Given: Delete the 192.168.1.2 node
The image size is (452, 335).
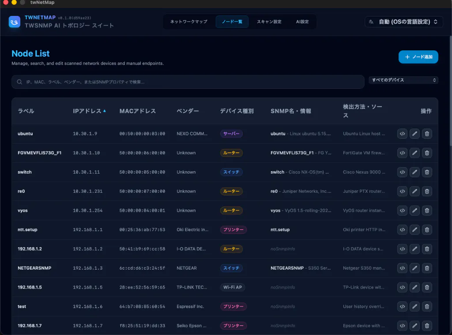Looking at the screenshot, I should pos(427,249).
